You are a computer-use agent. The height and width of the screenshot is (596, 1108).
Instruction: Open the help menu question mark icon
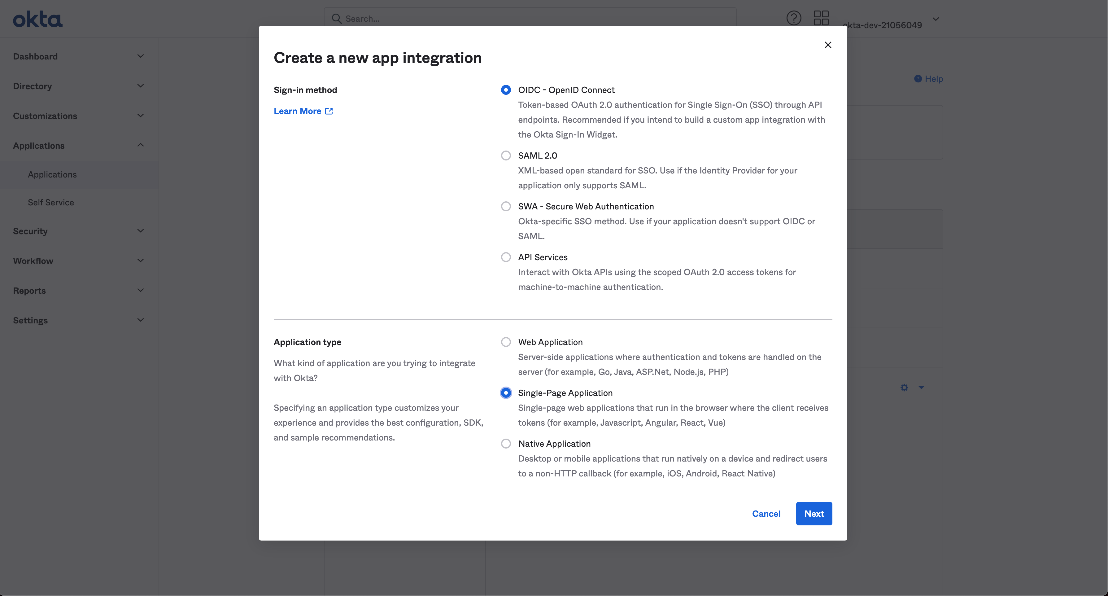[794, 18]
